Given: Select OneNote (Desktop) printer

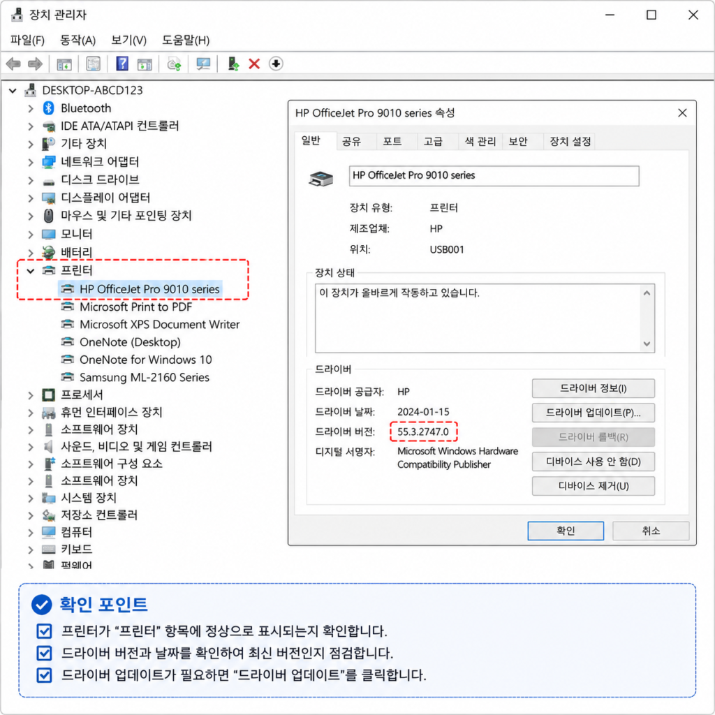Looking at the screenshot, I should coord(121,342).
